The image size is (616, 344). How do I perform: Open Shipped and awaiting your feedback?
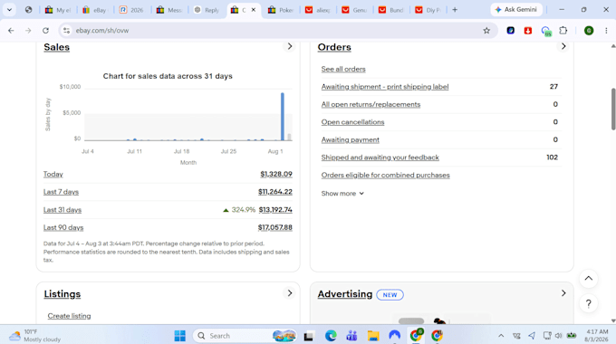(x=380, y=158)
